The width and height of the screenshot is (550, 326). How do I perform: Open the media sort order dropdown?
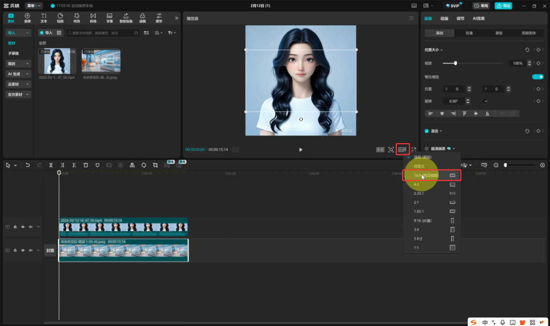tap(158, 33)
